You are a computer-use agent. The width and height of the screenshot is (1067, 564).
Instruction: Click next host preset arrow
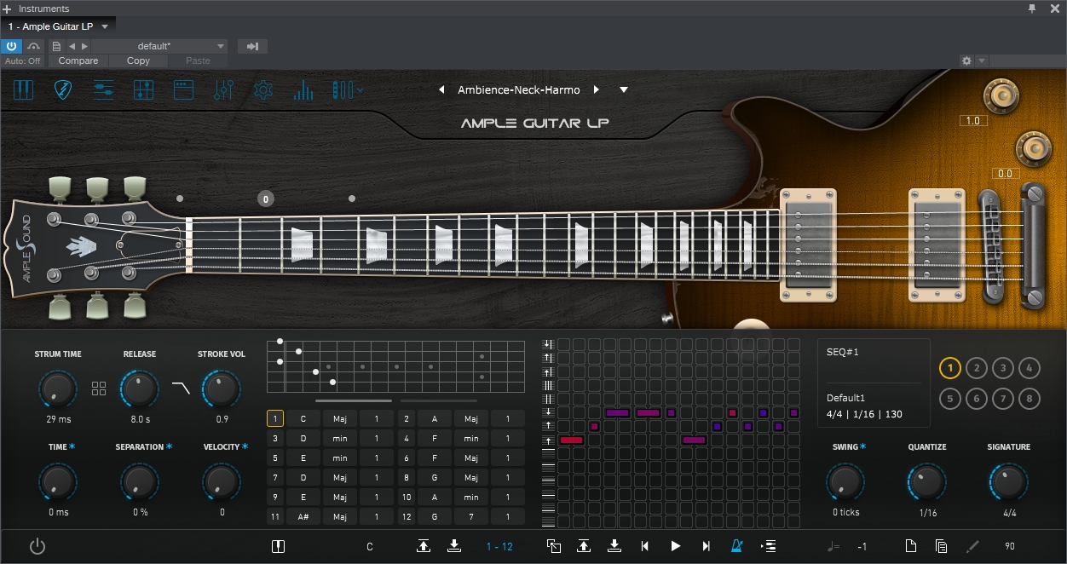[84, 46]
